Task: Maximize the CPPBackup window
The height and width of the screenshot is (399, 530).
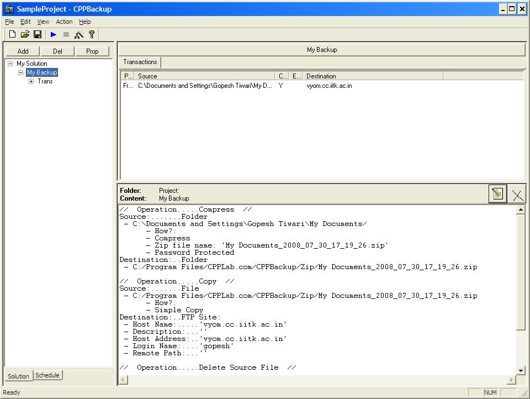Action: click(x=512, y=9)
